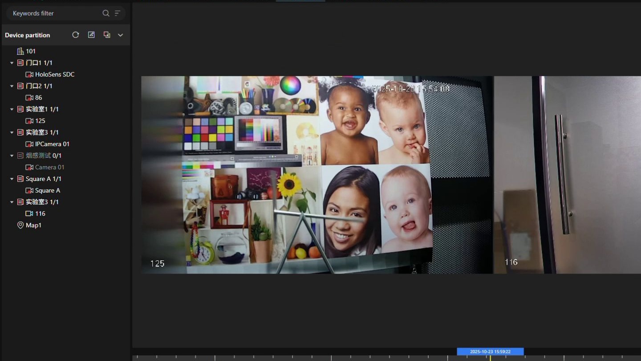641x361 pixels.
Task: Collapse the 烟感测试 group arrow
Action: (x=12, y=156)
